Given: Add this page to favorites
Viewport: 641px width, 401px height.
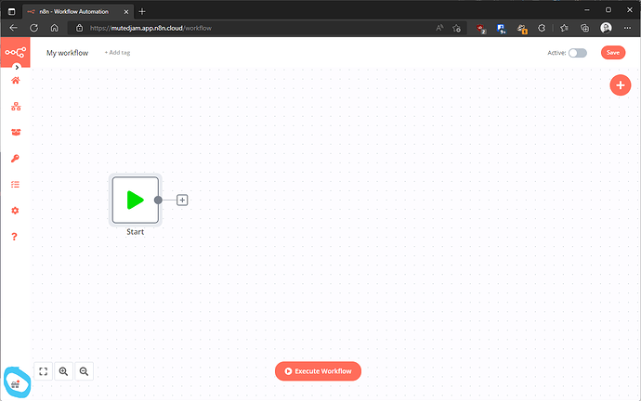Looking at the screenshot, I should [457, 28].
